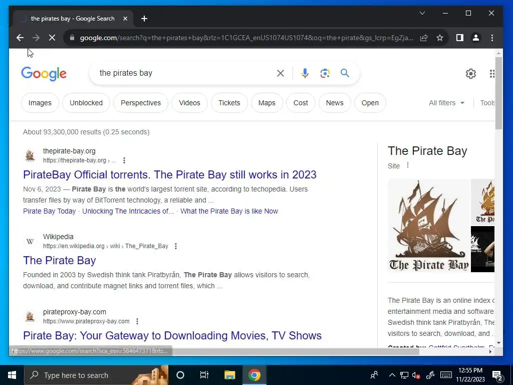Select the Tickets filter chip

point(229,103)
